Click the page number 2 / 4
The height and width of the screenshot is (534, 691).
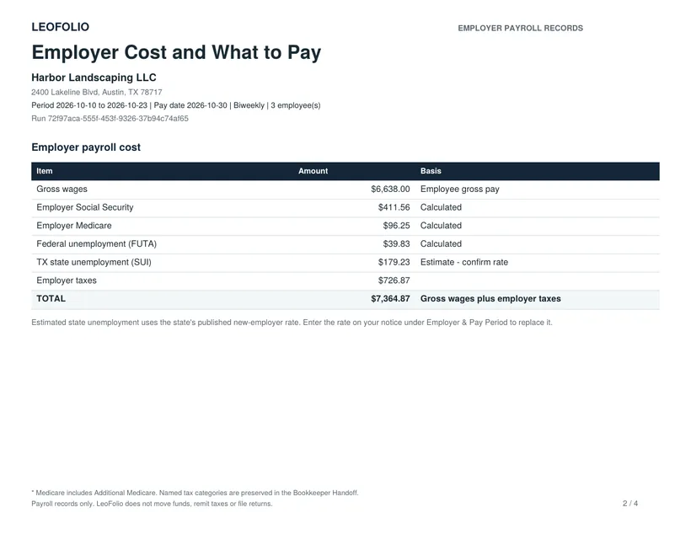pyautogui.click(x=630, y=504)
